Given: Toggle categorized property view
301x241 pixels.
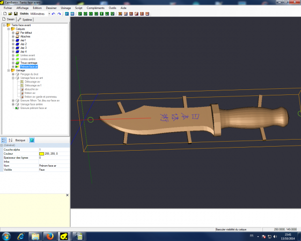Looking at the screenshot, I should point(4,140).
